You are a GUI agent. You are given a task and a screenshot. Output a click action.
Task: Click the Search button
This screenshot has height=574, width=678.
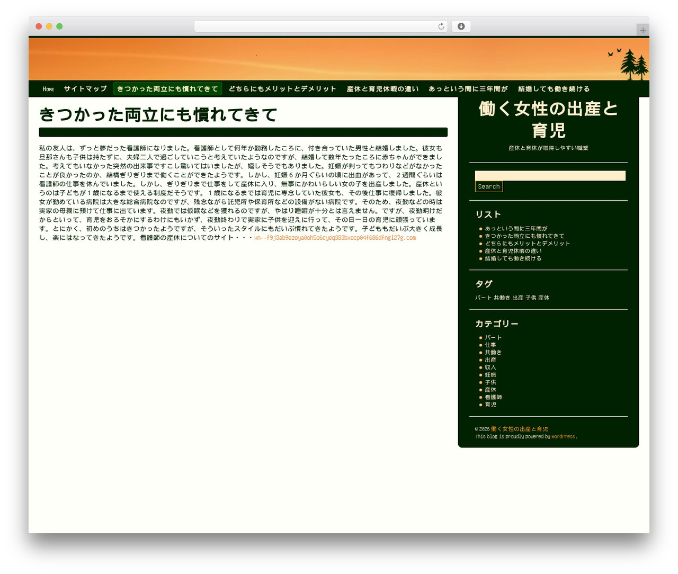pos(488,186)
